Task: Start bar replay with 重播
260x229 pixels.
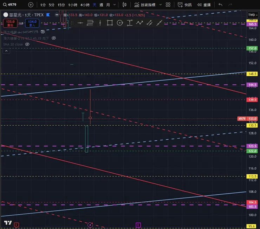Action: pyautogui.click(x=204, y=5)
